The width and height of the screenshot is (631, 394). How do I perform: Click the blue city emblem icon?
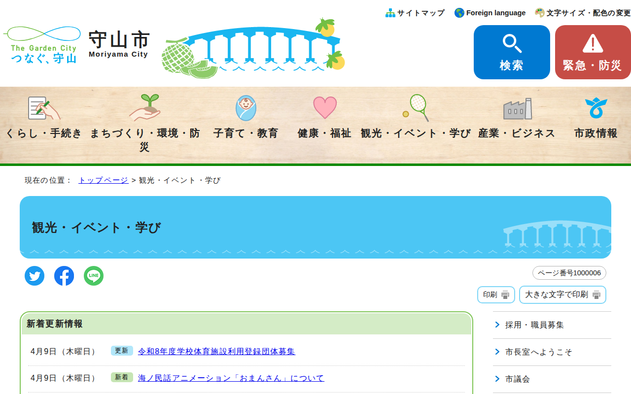point(596,108)
